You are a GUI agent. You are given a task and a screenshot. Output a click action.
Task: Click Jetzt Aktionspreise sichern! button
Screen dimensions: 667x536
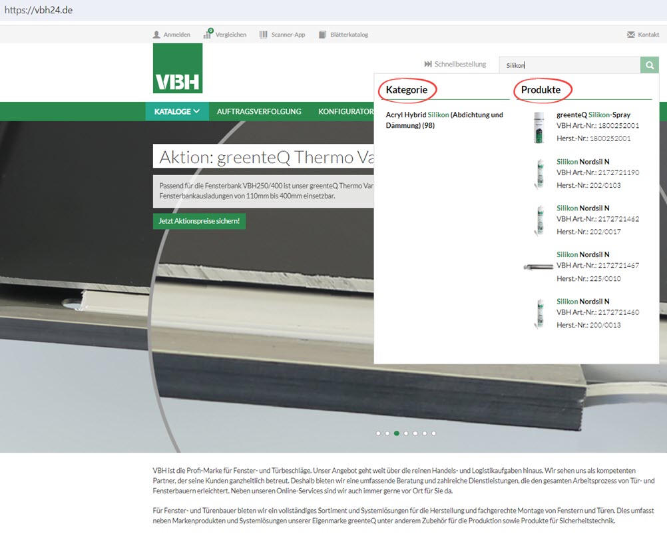(x=199, y=221)
